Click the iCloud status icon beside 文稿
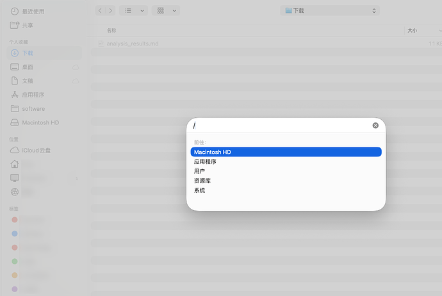This screenshot has height=296, width=442. point(75,81)
